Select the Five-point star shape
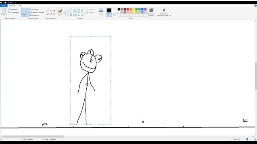This screenshot has width=257, height=144. coord(71,15)
